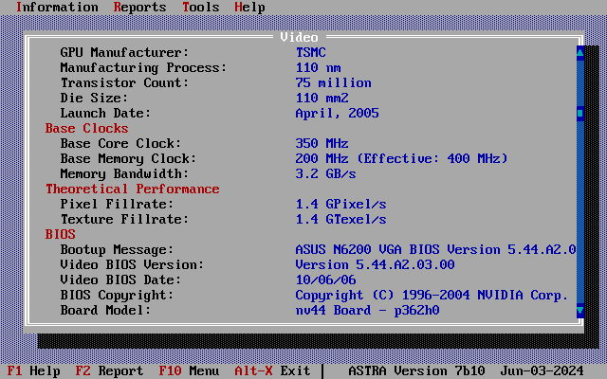Click the Manufacturing Process label
The image size is (607, 379).
tap(143, 67)
